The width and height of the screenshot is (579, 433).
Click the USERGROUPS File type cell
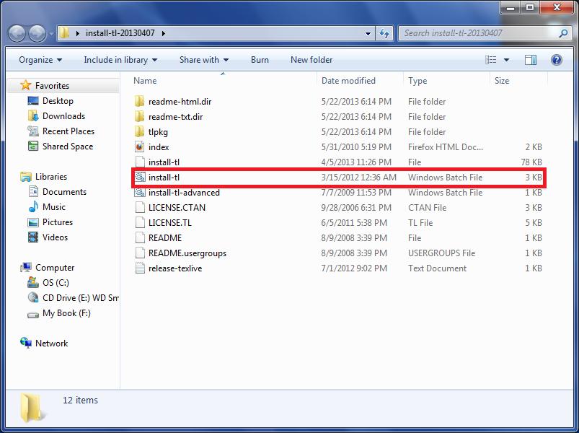[x=441, y=253]
